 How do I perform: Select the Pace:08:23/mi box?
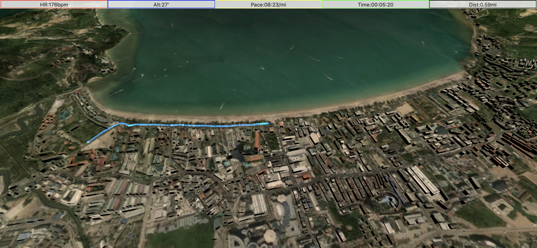(268, 4)
